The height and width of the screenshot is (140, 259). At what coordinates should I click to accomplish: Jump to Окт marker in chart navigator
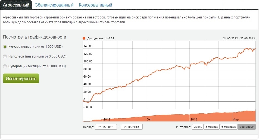point(149,119)
